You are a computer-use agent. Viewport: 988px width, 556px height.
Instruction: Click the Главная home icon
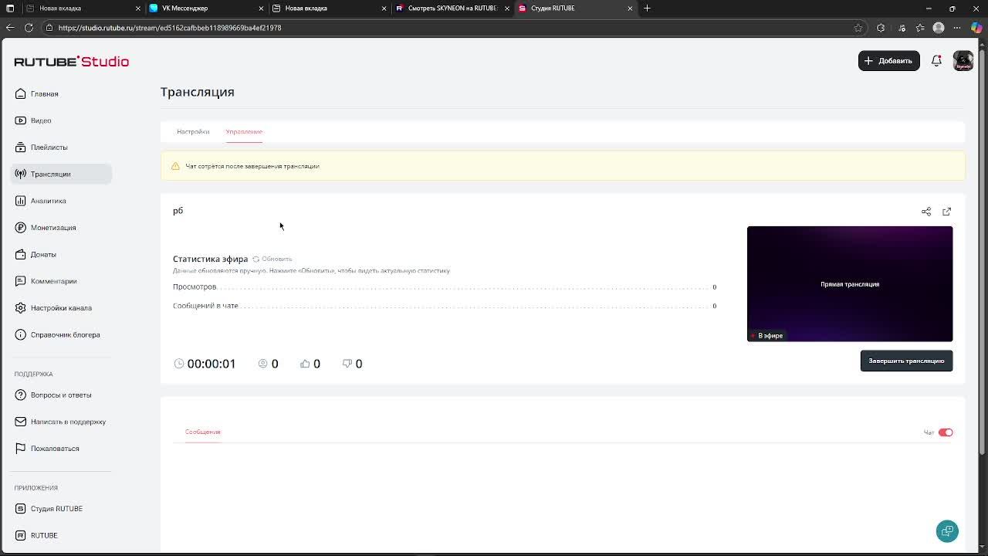21,93
